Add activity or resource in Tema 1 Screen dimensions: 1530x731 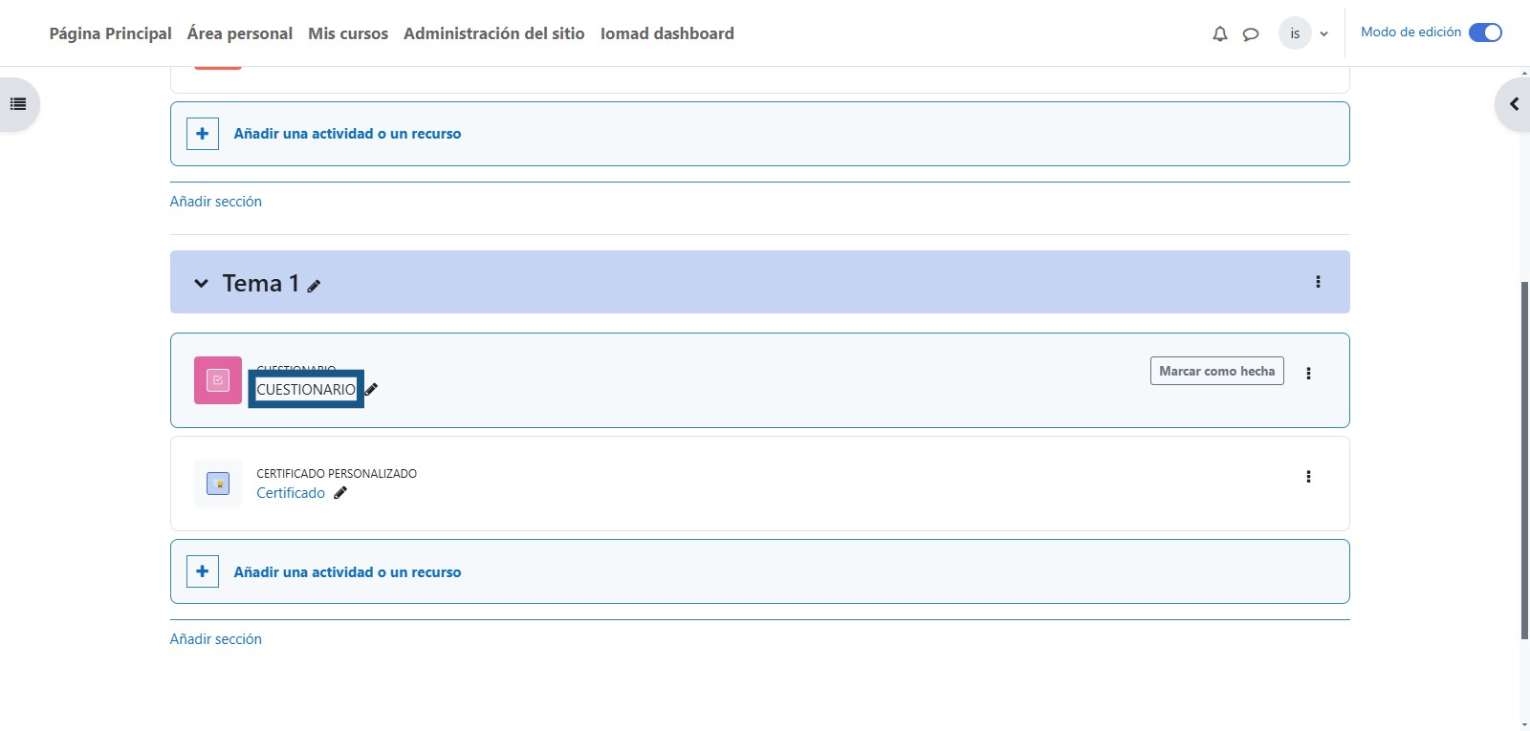(347, 572)
